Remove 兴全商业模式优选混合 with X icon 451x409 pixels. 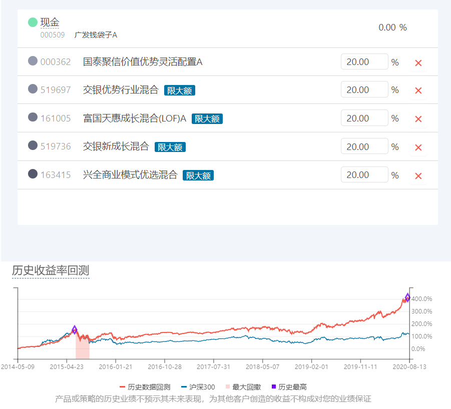click(418, 176)
